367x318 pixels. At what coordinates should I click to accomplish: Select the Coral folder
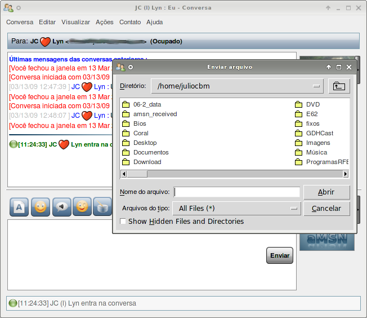[135, 133]
